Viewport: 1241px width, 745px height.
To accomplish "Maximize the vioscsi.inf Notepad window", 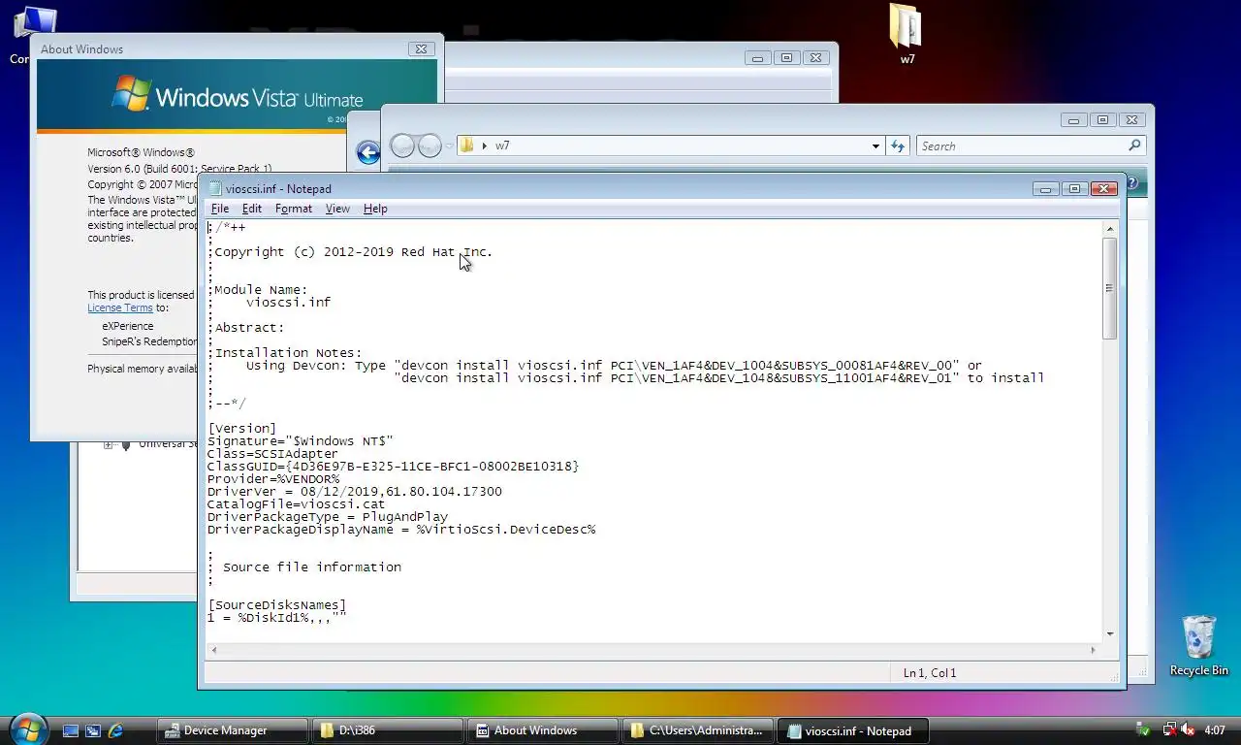I will pyautogui.click(x=1074, y=188).
